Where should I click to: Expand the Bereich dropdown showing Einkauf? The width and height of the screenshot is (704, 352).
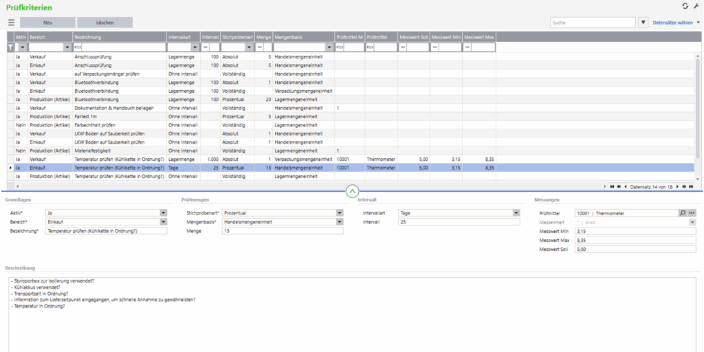(164, 222)
